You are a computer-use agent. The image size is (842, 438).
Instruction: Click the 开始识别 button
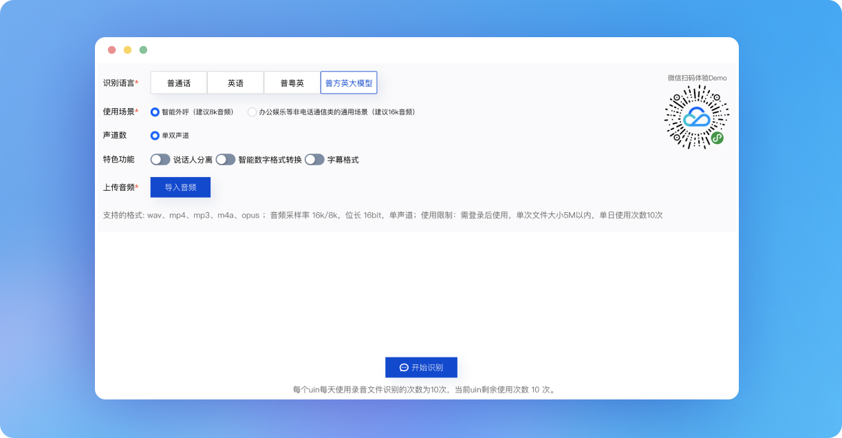pos(421,368)
